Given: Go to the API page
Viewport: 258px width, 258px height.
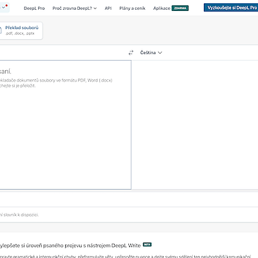Looking at the screenshot, I should [x=108, y=8].
